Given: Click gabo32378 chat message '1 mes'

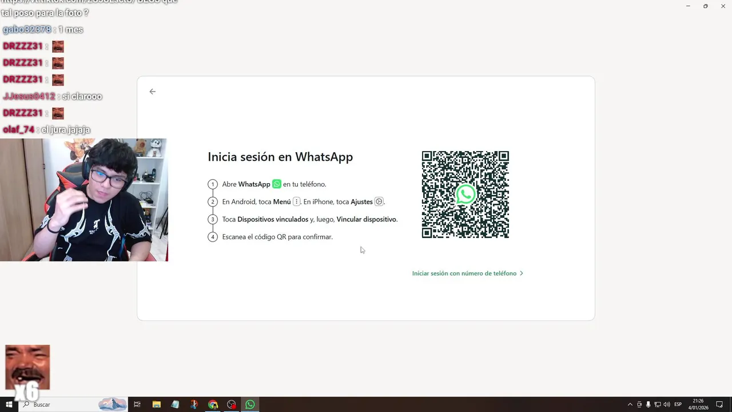Looking at the screenshot, I should 70,29.
